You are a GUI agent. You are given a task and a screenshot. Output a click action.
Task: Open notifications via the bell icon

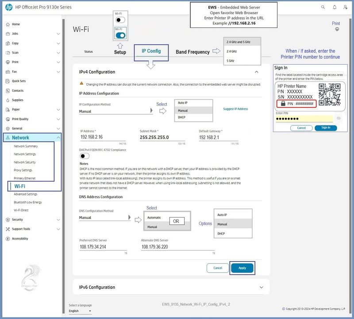coord(335,7)
